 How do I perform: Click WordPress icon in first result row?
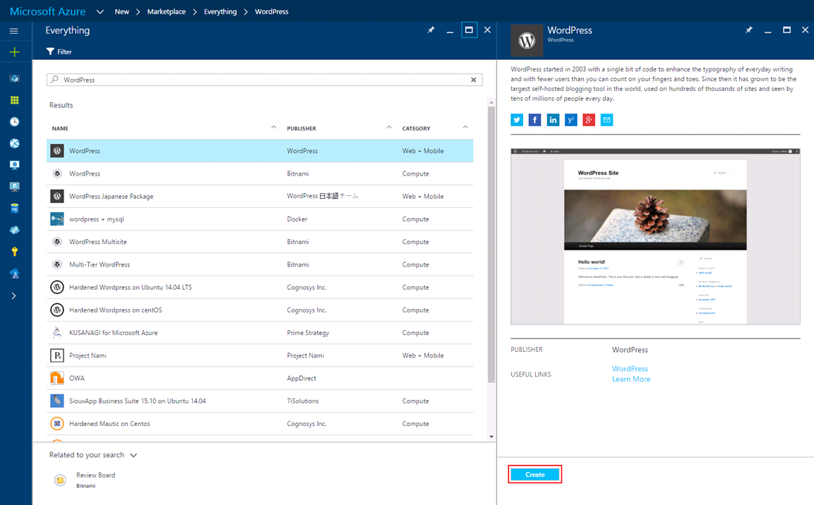pyautogui.click(x=57, y=151)
